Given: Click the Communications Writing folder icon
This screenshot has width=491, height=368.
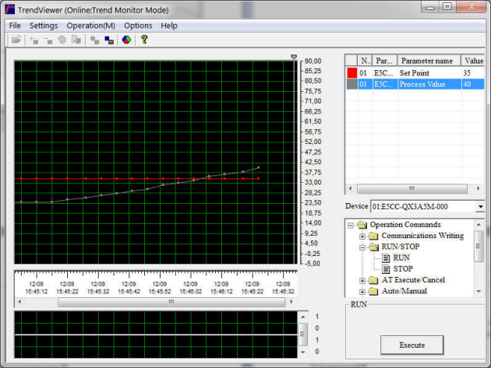Looking at the screenshot, I should point(373,236).
